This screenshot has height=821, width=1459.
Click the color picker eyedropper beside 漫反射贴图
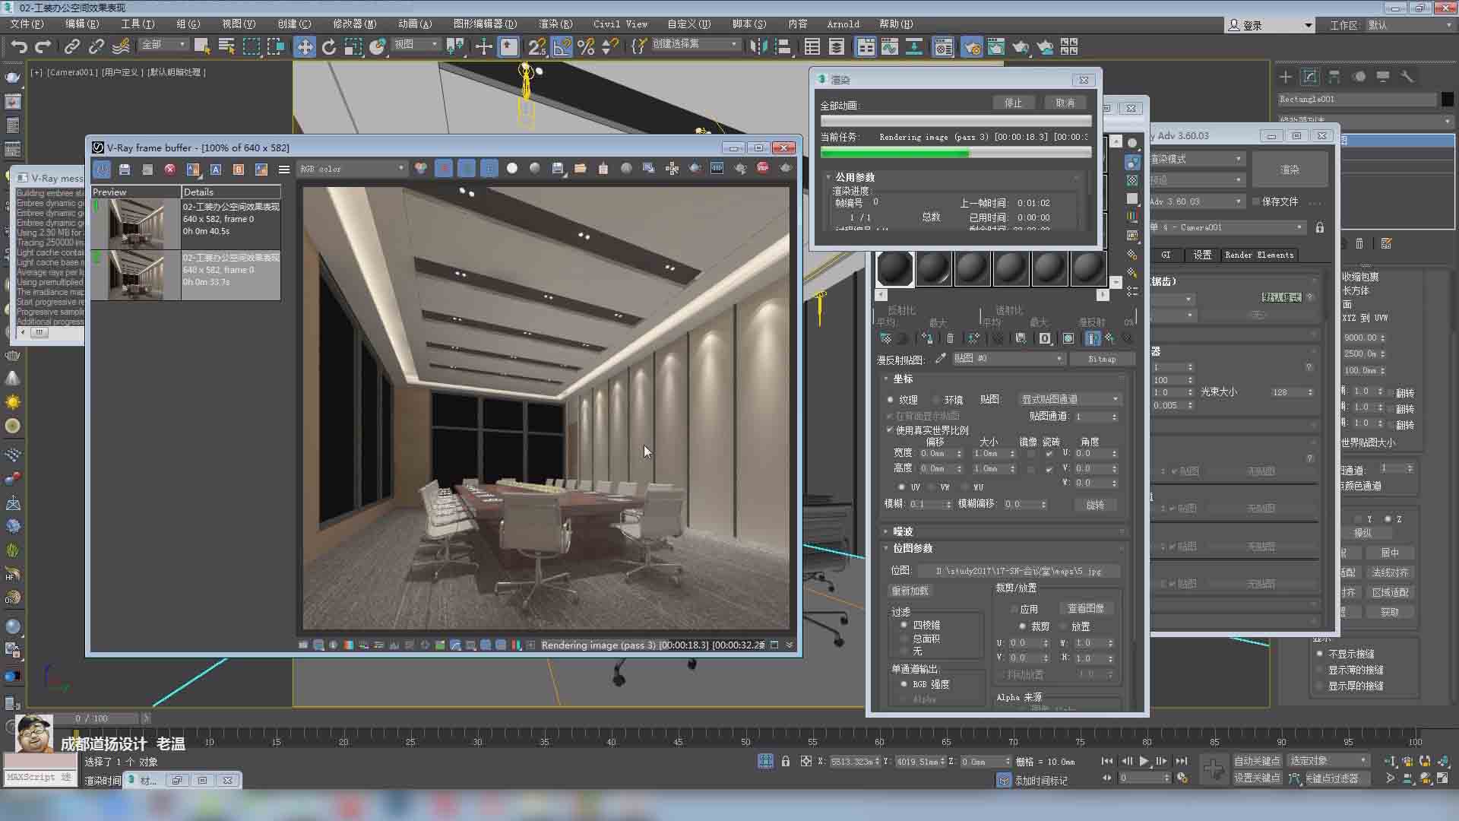940,358
